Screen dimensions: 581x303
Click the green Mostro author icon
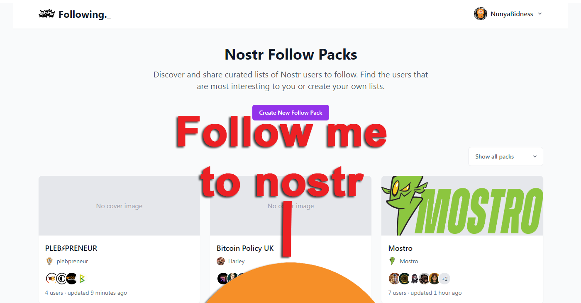(x=392, y=261)
